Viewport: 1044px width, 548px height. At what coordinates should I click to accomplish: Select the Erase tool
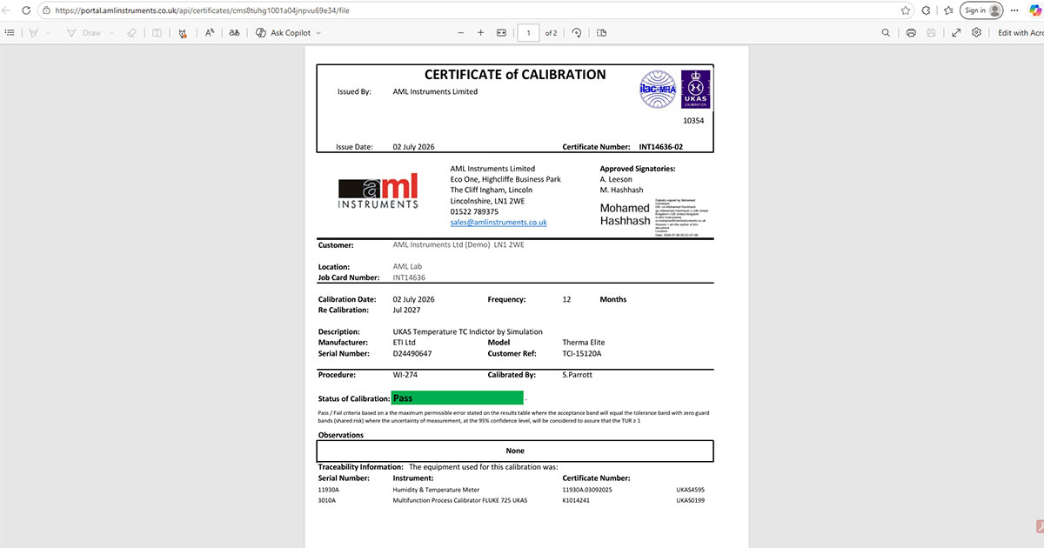pyautogui.click(x=131, y=32)
